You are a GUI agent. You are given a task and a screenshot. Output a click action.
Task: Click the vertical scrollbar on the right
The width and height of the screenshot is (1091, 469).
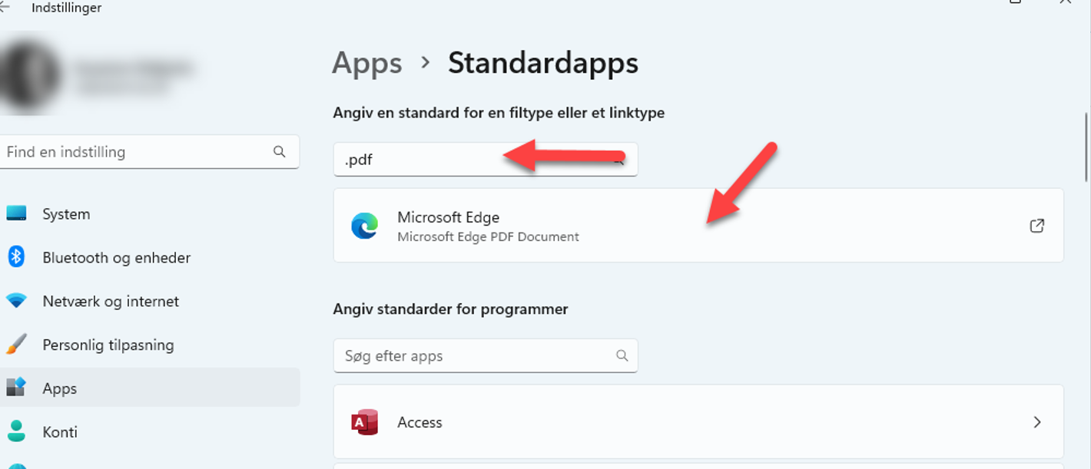pos(1086,147)
